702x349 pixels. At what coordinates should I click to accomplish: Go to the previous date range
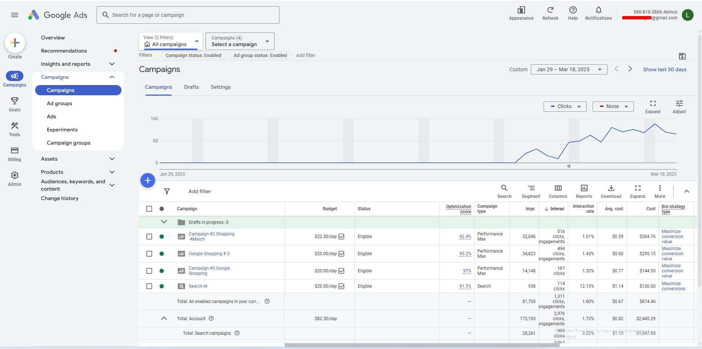pyautogui.click(x=616, y=69)
